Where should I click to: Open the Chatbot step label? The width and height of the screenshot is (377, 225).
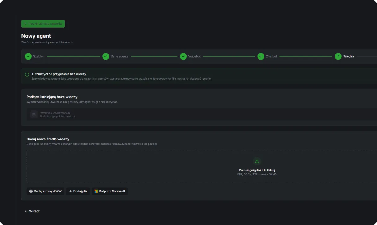271,56
